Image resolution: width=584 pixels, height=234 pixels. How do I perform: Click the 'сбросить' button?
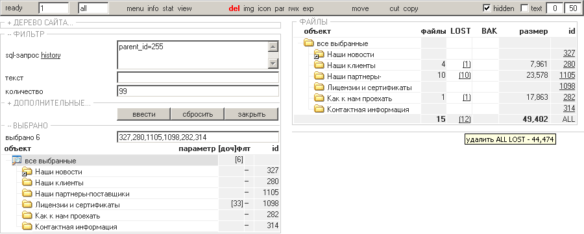[198, 114]
